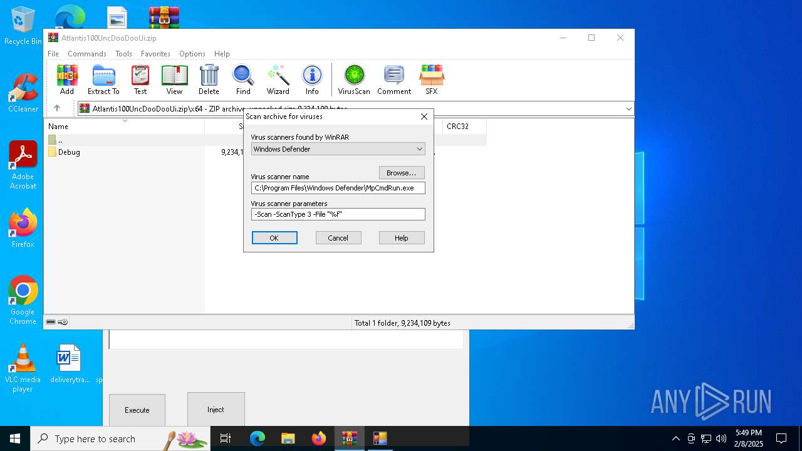Screen dimensions: 802x451
Task: Switch to WinRAR taskbar button
Action: [350, 438]
